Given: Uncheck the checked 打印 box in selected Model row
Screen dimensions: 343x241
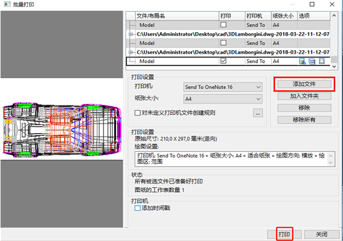Looking at the screenshot, I should point(224,61).
